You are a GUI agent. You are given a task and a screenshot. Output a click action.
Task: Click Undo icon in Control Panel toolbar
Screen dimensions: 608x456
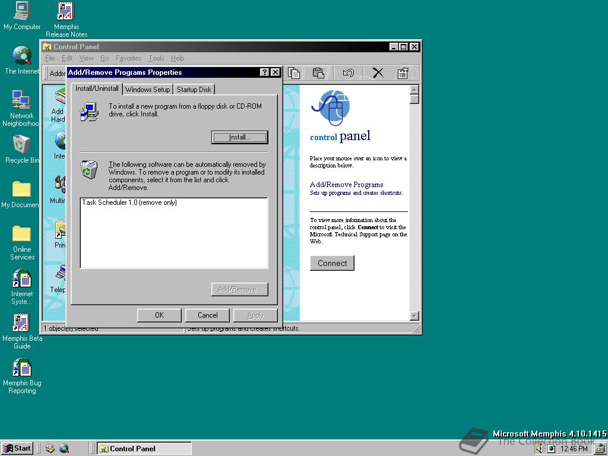pos(348,73)
